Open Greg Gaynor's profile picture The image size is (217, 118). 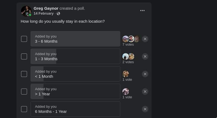26,11
